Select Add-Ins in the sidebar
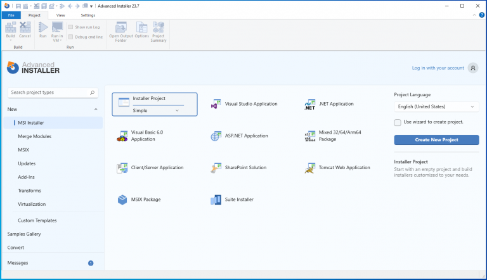Viewport: 487px width, 280px height. coord(53,177)
